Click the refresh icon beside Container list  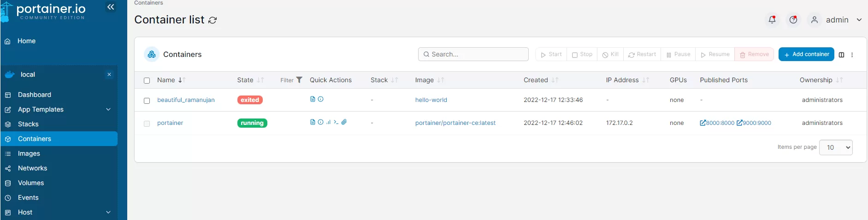coord(213,20)
